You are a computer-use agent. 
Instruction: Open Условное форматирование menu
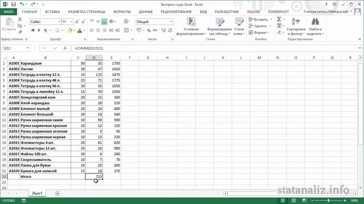pyautogui.click(x=191, y=27)
